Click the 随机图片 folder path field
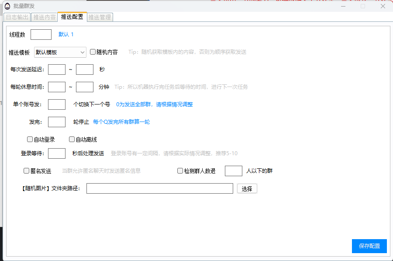 click(160, 188)
